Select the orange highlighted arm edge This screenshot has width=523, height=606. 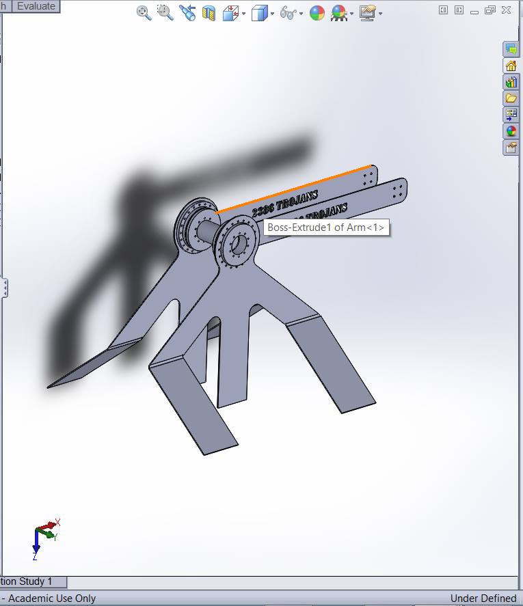tap(293, 189)
